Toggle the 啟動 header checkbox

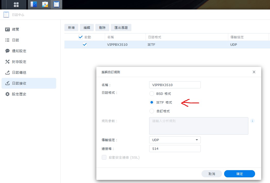[x=81, y=37]
